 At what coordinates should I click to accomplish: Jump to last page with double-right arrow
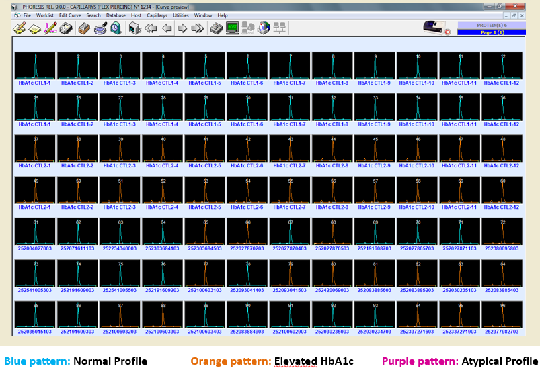[197, 28]
